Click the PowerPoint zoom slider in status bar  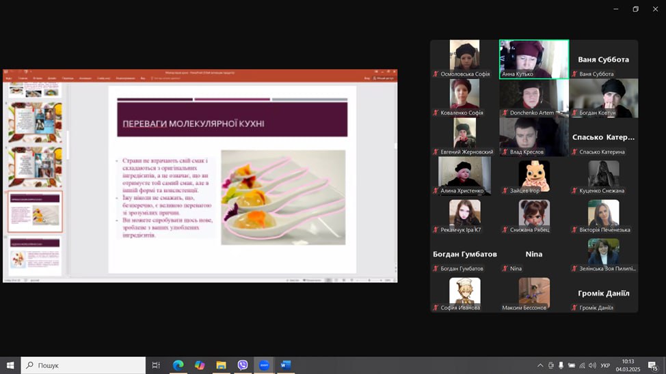[x=369, y=280]
